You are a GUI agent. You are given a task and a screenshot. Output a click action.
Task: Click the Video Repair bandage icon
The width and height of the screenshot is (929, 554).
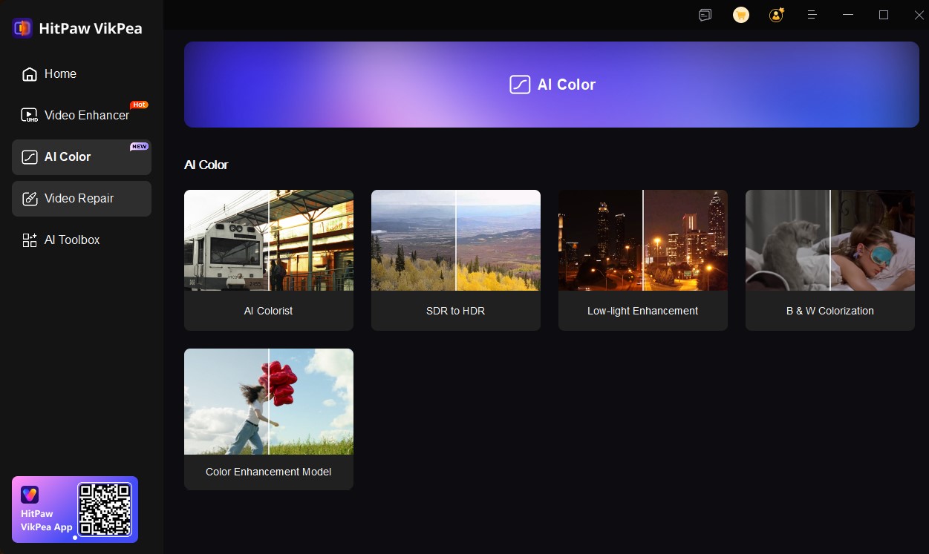tap(30, 199)
